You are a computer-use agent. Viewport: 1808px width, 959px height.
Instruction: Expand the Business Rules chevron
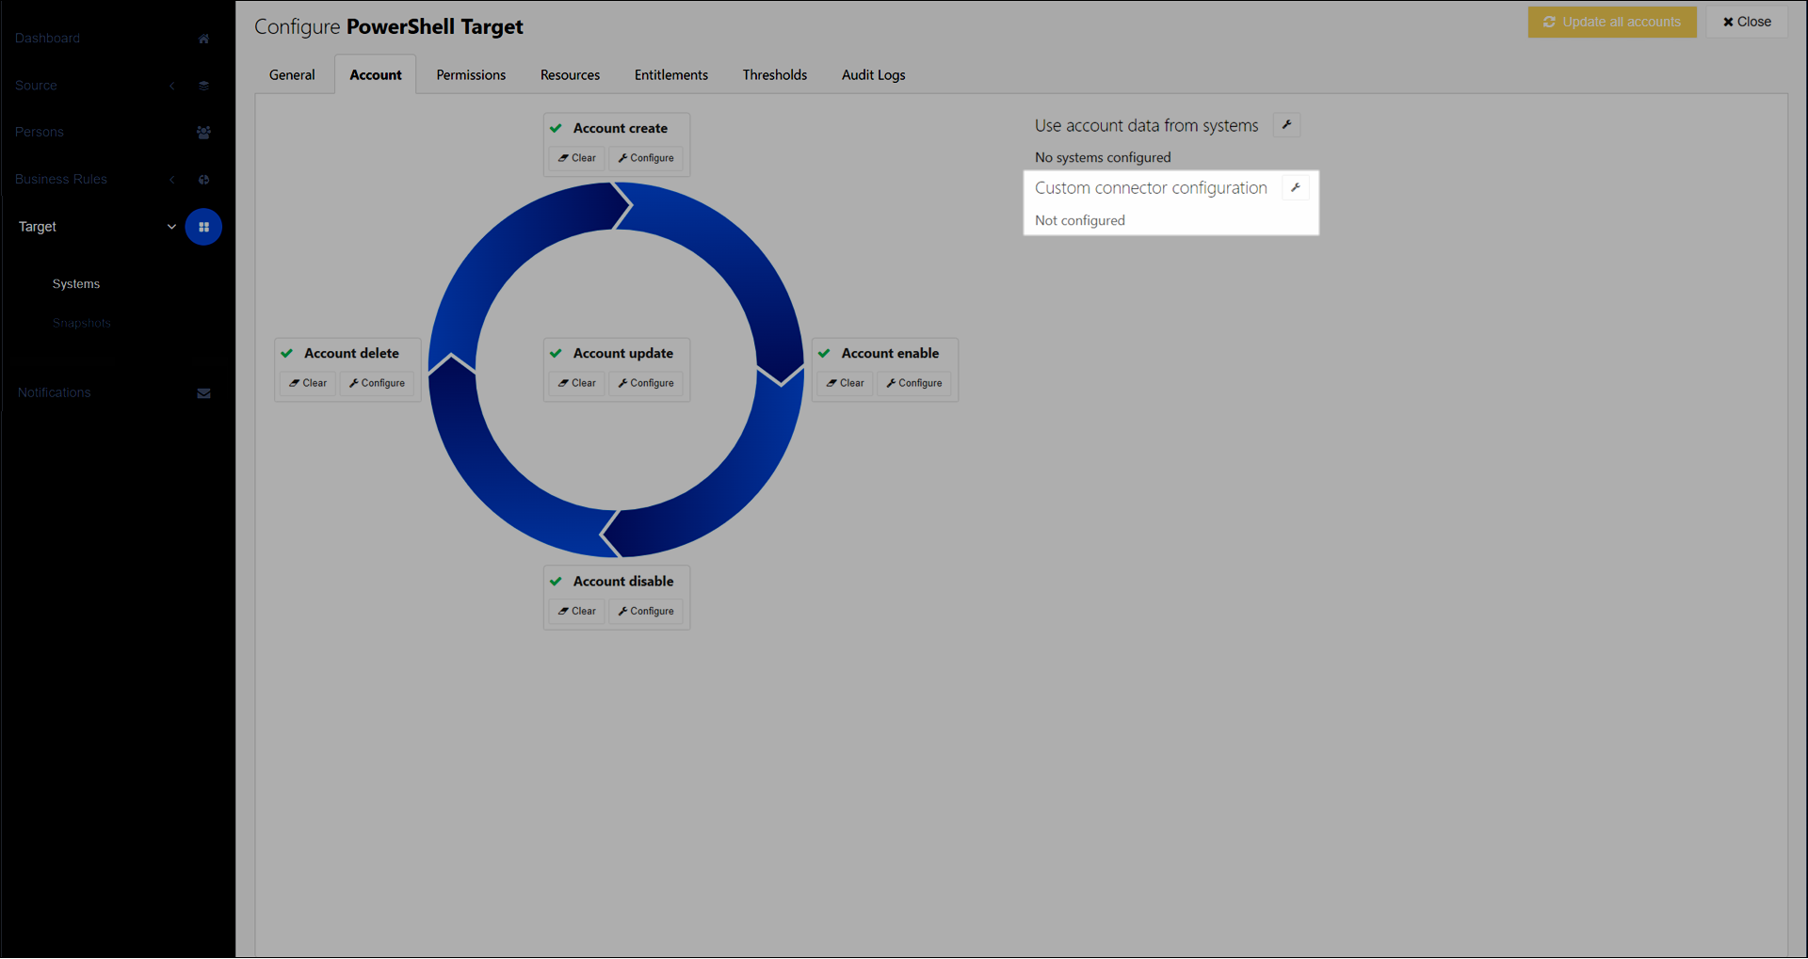coord(172,180)
